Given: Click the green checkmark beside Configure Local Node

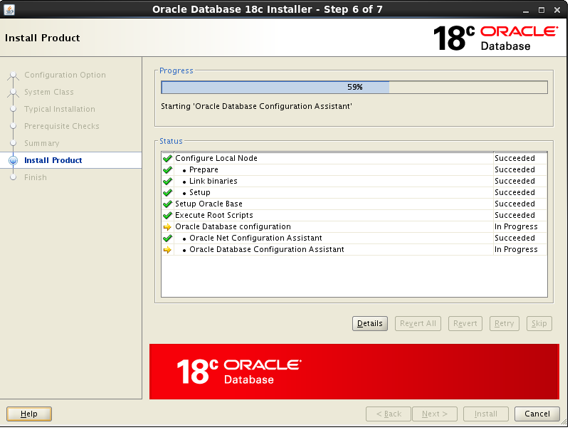Looking at the screenshot, I should coord(167,158).
